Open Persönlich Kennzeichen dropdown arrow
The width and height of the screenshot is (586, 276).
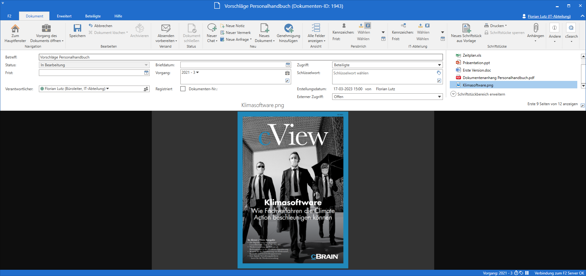pyautogui.click(x=383, y=32)
